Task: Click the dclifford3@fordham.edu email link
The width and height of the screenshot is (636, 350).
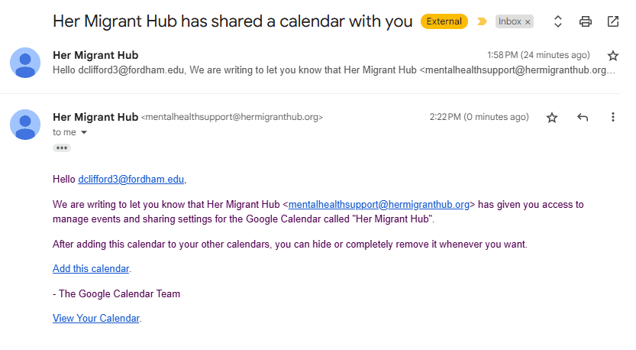Action: tap(131, 180)
